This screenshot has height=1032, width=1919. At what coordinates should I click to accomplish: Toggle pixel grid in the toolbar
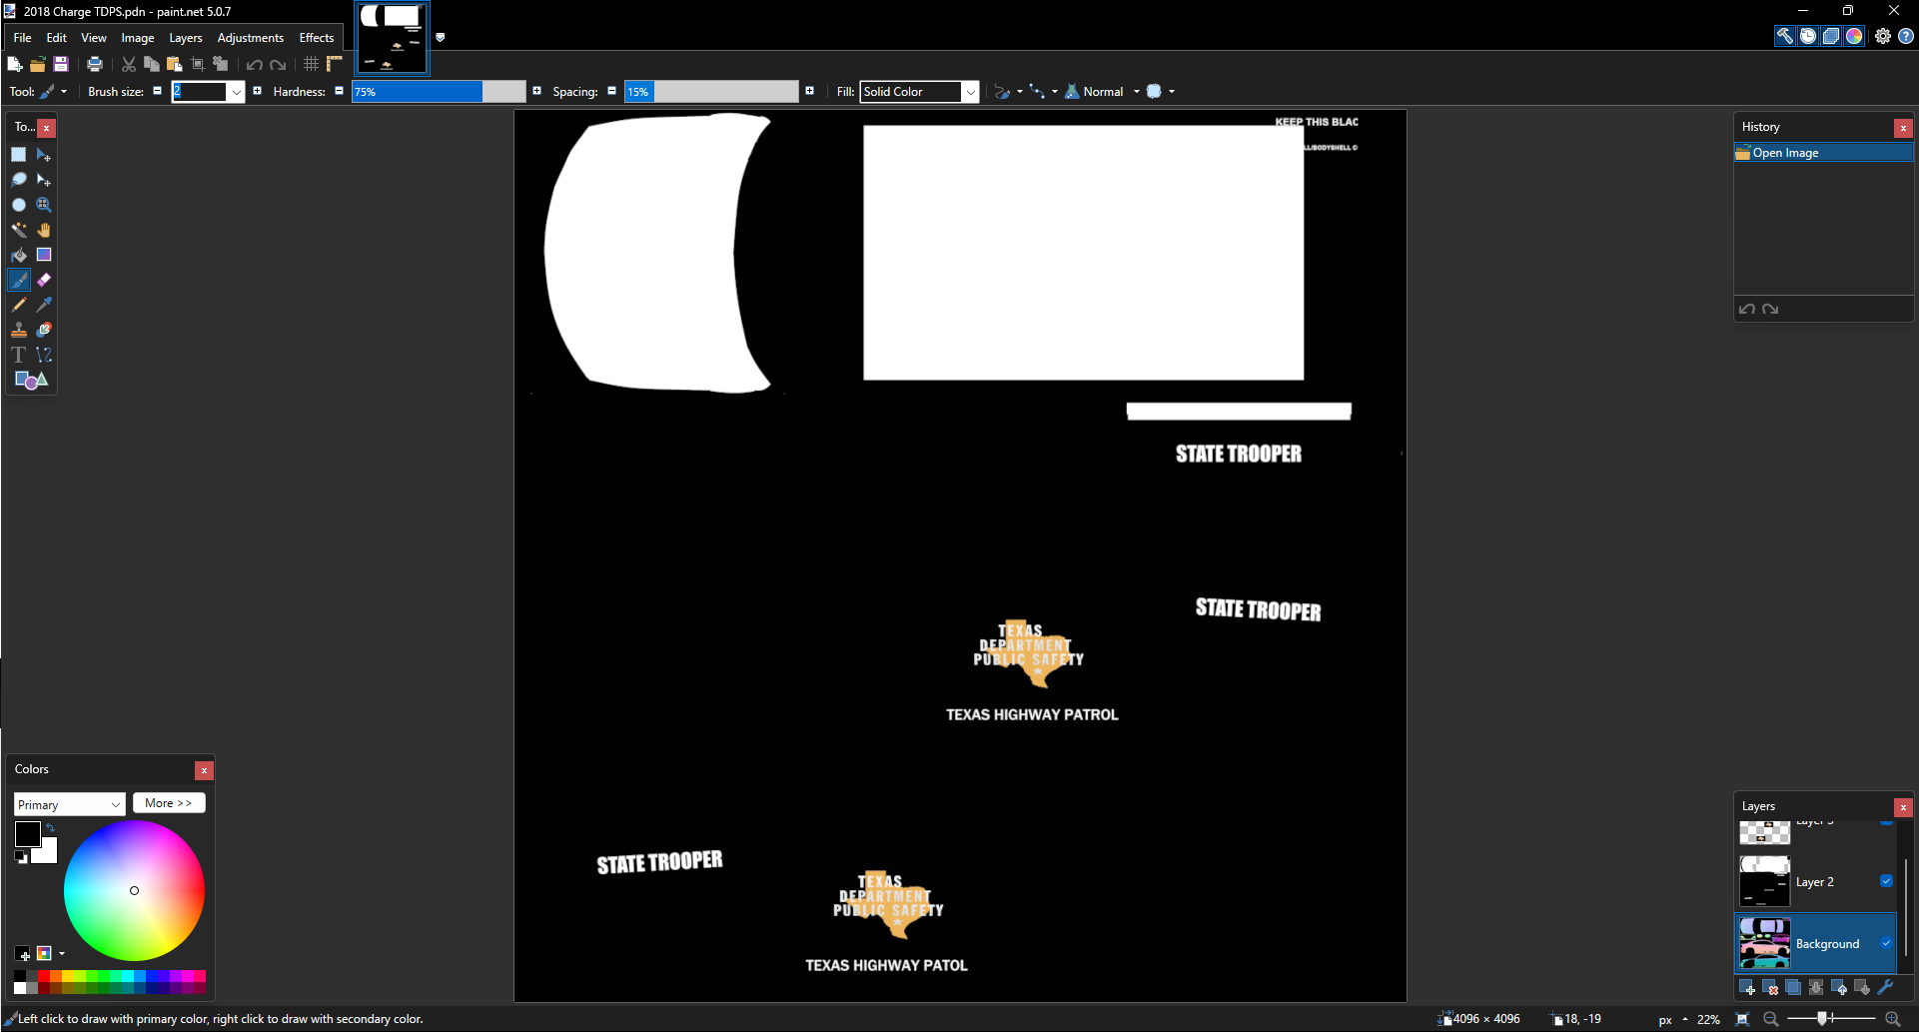312,64
